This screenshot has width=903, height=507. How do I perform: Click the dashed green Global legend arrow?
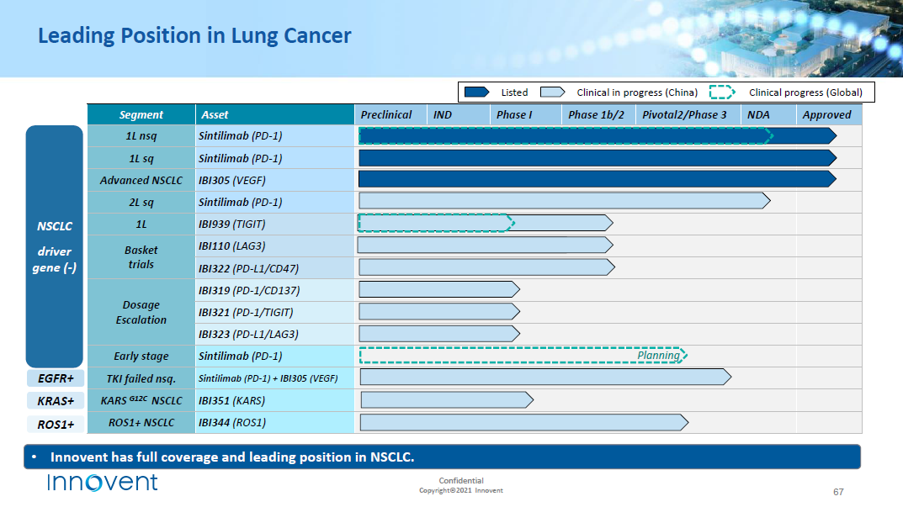point(722,92)
